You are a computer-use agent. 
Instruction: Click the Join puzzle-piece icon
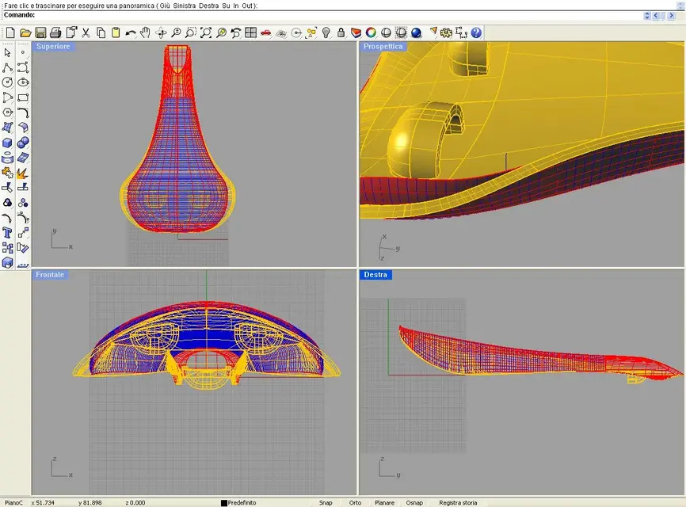tap(7, 173)
